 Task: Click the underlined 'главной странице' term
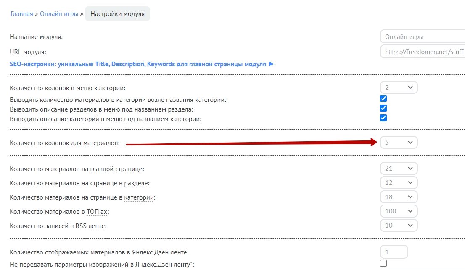click(x=117, y=169)
